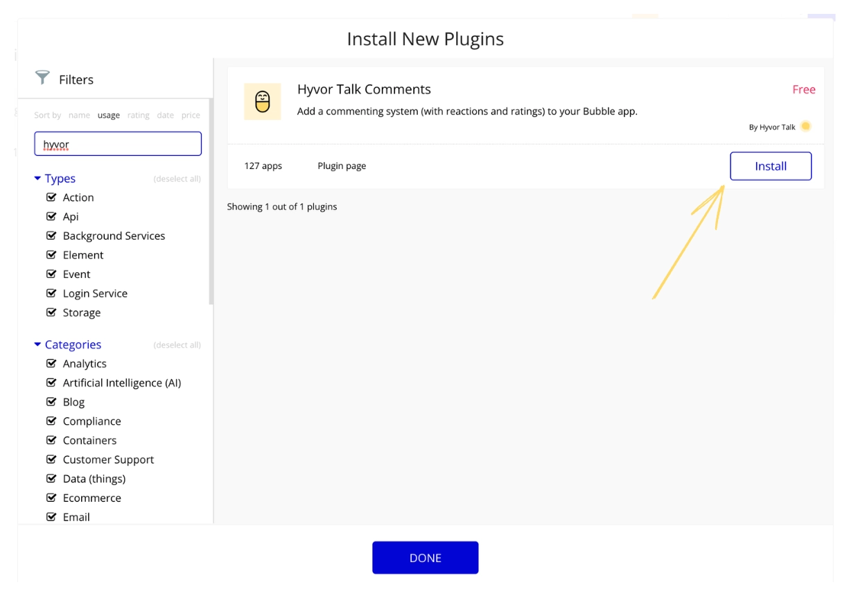Click the DONE button
Image resolution: width=849 pixels, height=596 pixels.
(x=425, y=558)
